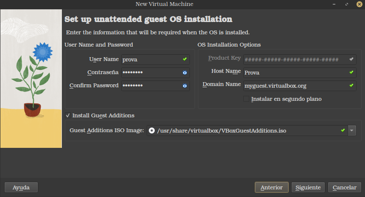Click the User Name green checkmark icon
This screenshot has height=197, width=365.
(185, 59)
